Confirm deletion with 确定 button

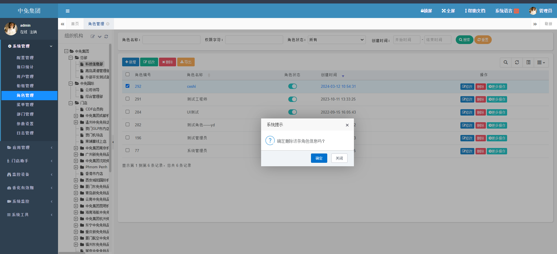click(319, 158)
